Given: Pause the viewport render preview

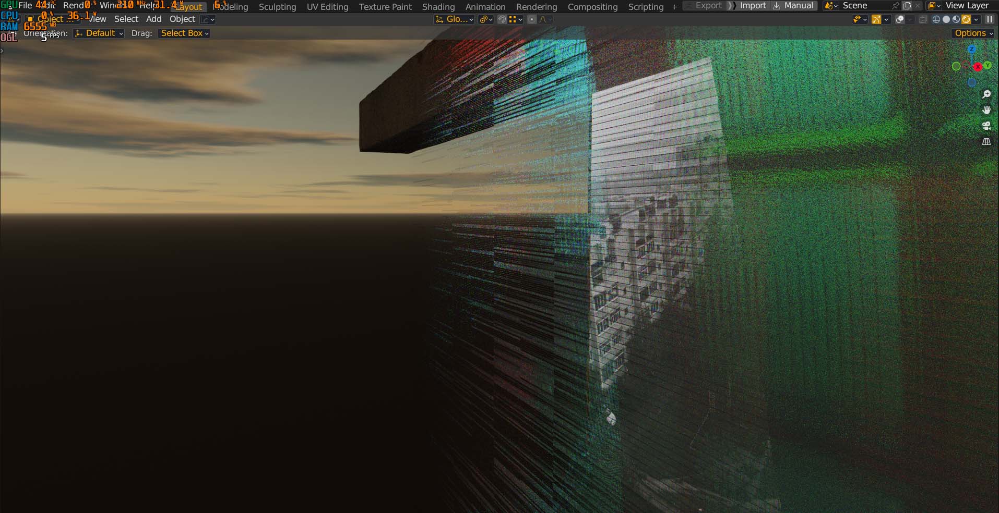Looking at the screenshot, I should tap(989, 19).
